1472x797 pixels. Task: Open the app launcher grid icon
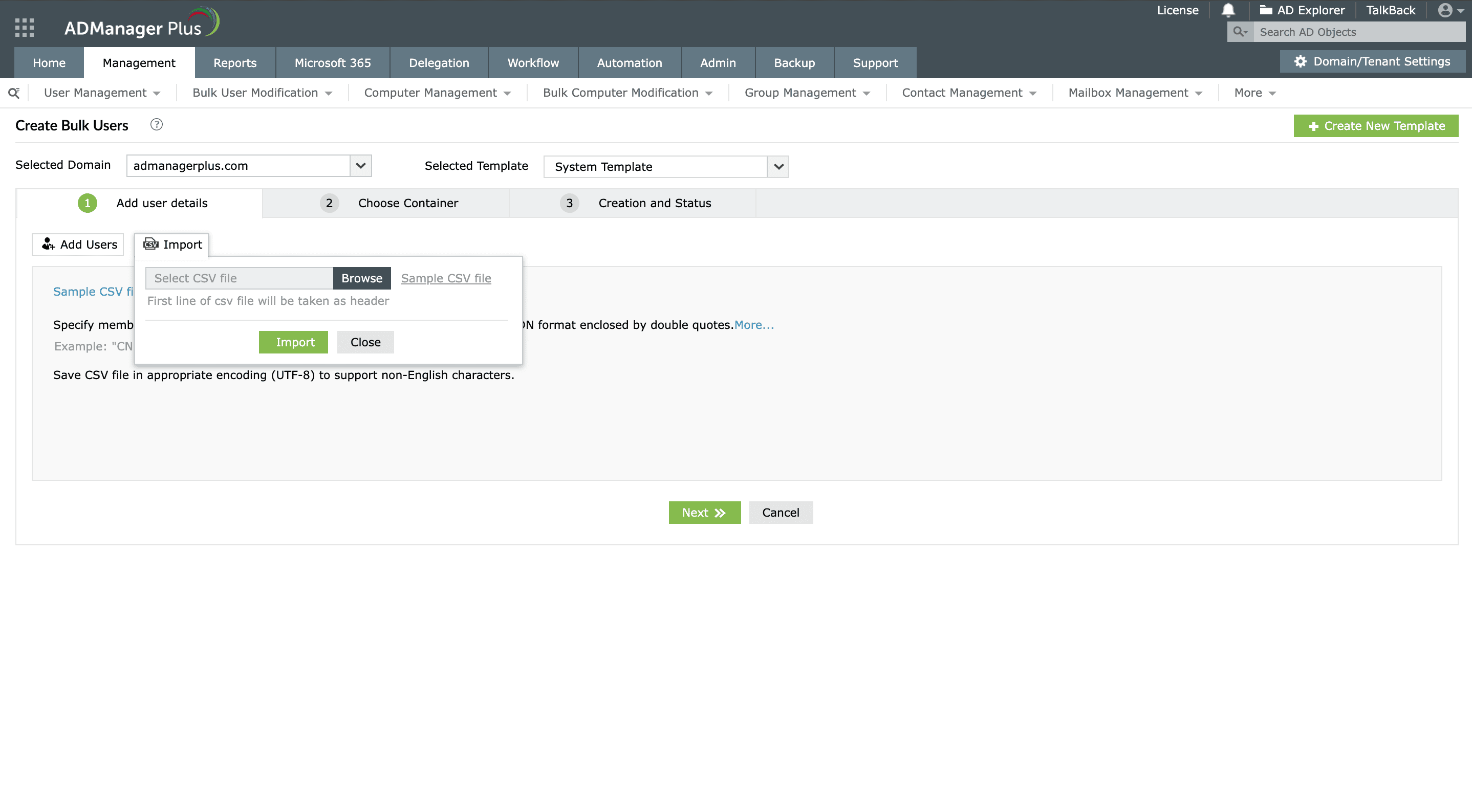point(24,27)
